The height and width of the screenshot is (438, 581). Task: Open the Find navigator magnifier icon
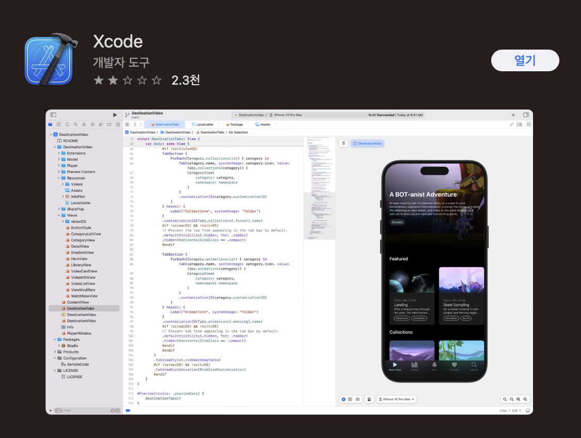click(75, 124)
